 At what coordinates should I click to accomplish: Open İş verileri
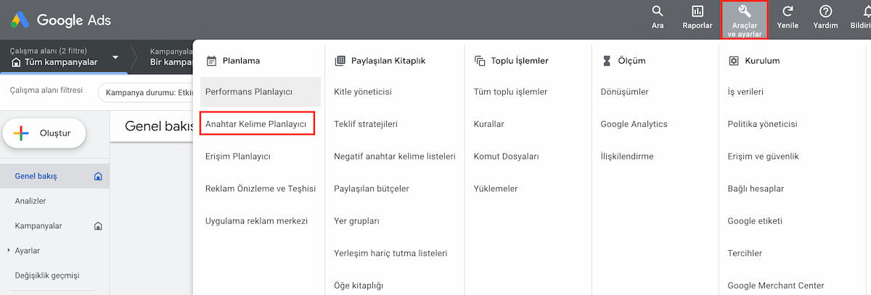click(x=745, y=92)
